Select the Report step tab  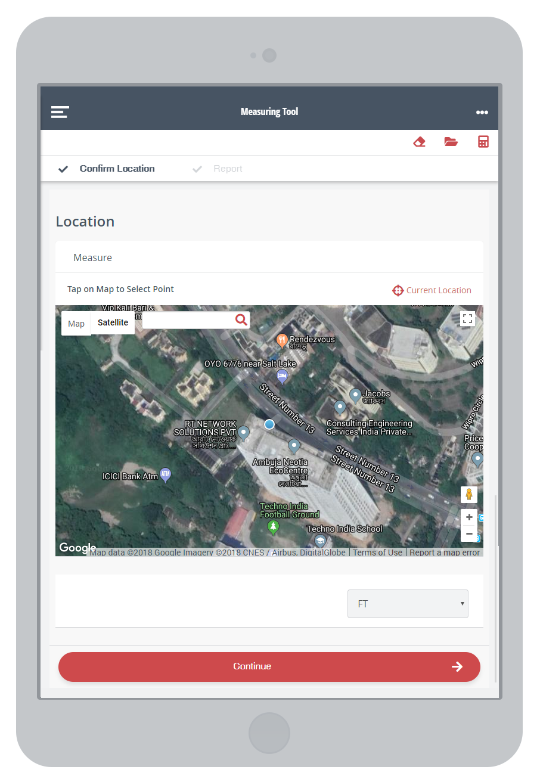click(x=217, y=169)
